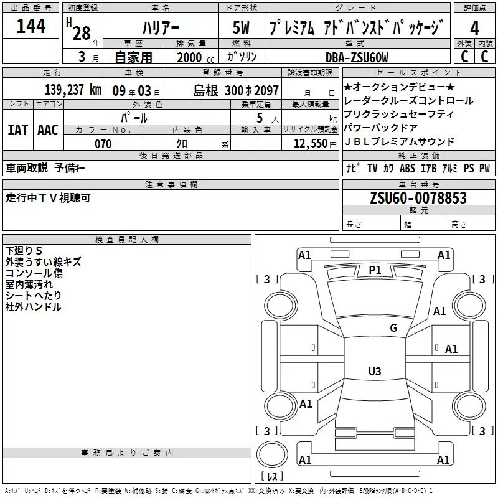Click the exterior (外装) rating "C"
This screenshot has height=498, width=498.
464,57
